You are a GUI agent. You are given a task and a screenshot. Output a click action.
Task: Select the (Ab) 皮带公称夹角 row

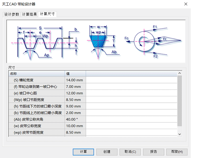[37, 119]
